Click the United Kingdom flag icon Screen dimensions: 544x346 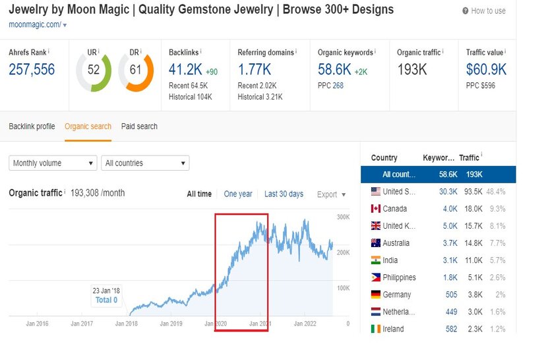376,225
